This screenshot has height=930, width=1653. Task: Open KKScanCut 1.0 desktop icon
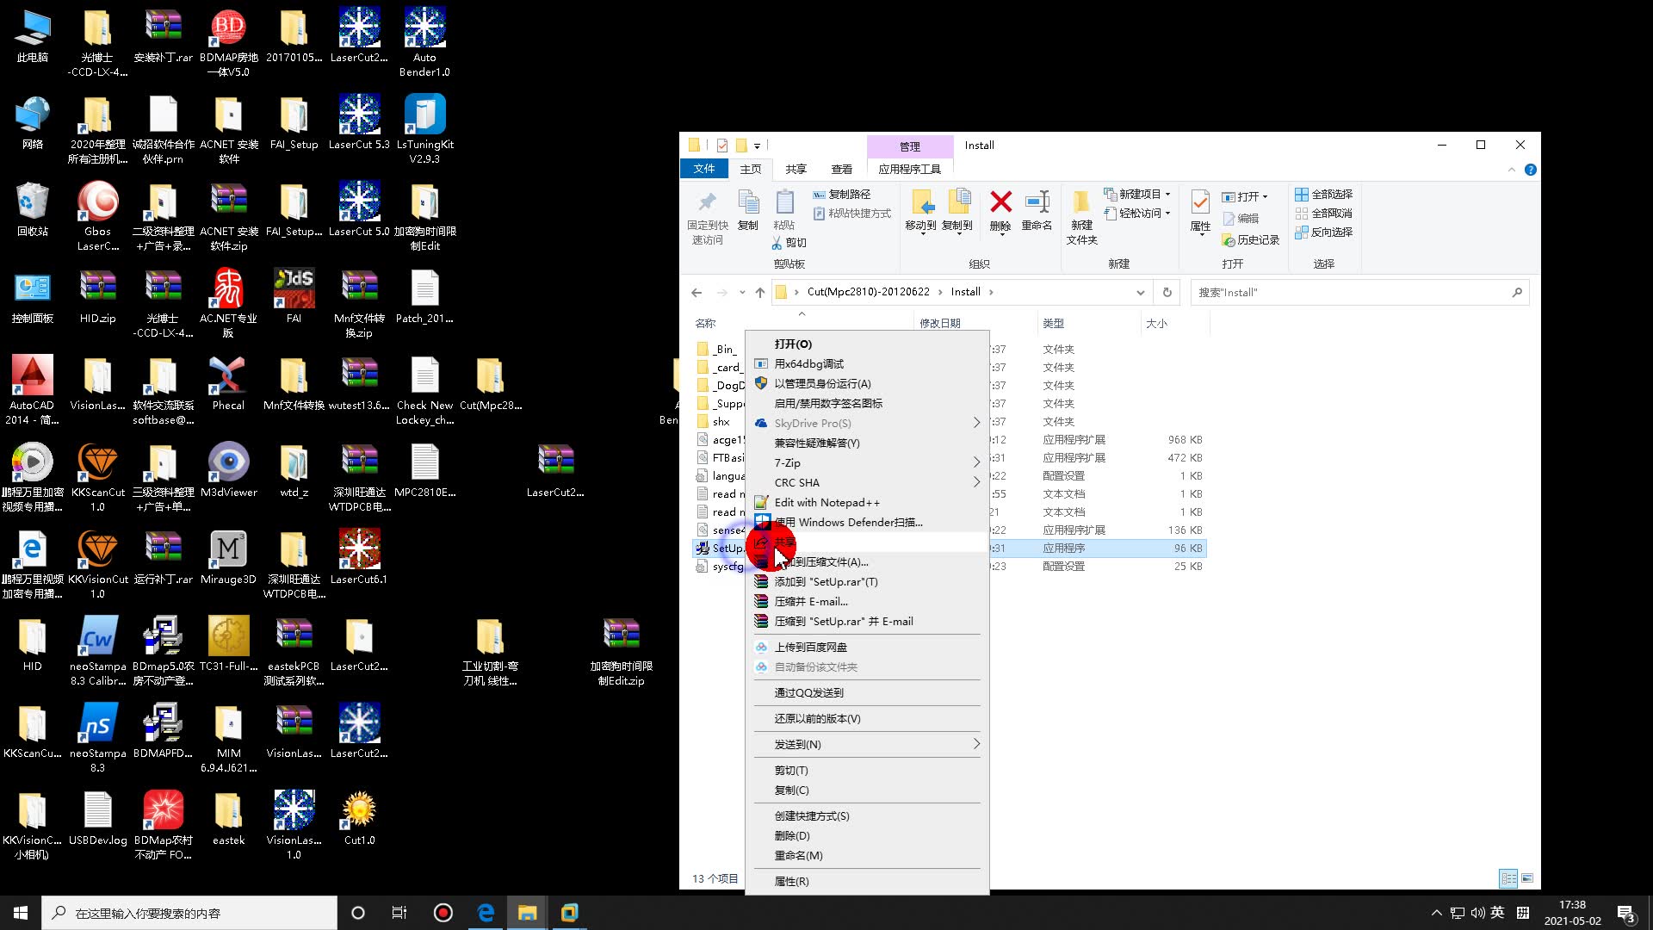97,476
